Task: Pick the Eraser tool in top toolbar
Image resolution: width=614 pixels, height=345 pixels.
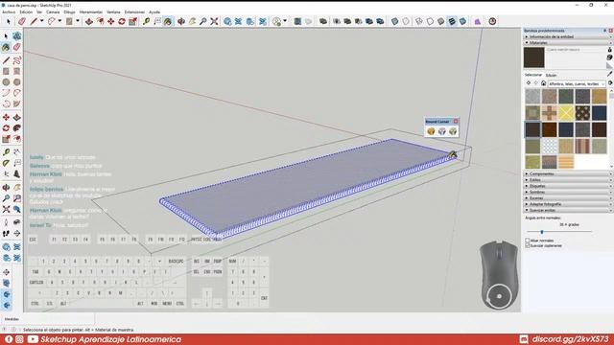Action: pos(21,21)
